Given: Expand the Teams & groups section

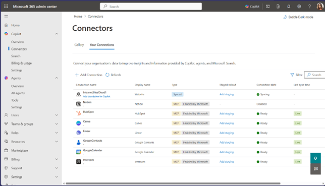Looking at the screenshot, I should [x=57, y=124].
